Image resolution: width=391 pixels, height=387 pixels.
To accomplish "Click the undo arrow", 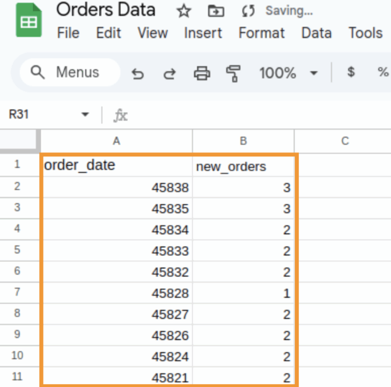I will pos(137,74).
